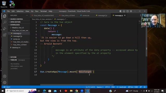Open File Explorer from the taskbar
166x93 pixels.
[71, 91]
